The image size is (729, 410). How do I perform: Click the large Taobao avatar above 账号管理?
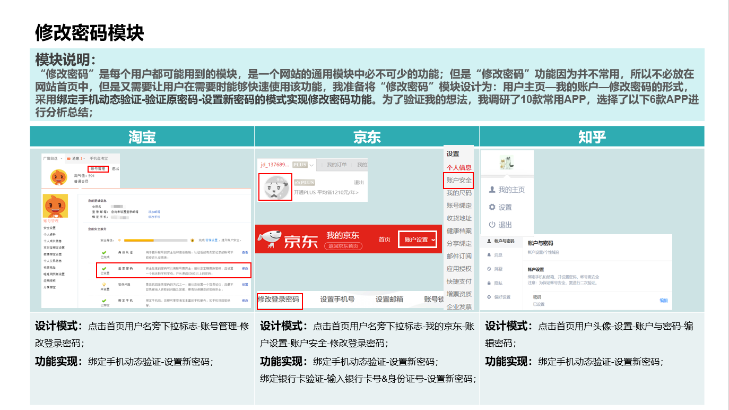[56, 206]
